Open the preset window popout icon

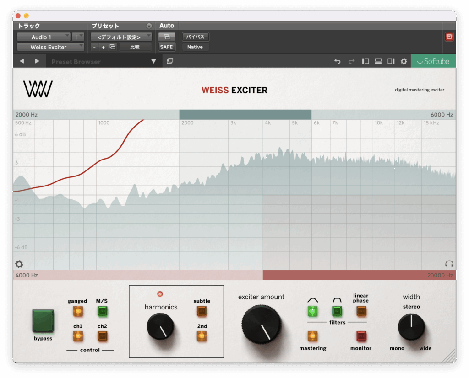170,61
